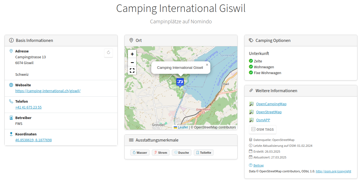Click the OpenStreetMap map icon
This screenshot has width=363, height=184.
tap(251, 112)
